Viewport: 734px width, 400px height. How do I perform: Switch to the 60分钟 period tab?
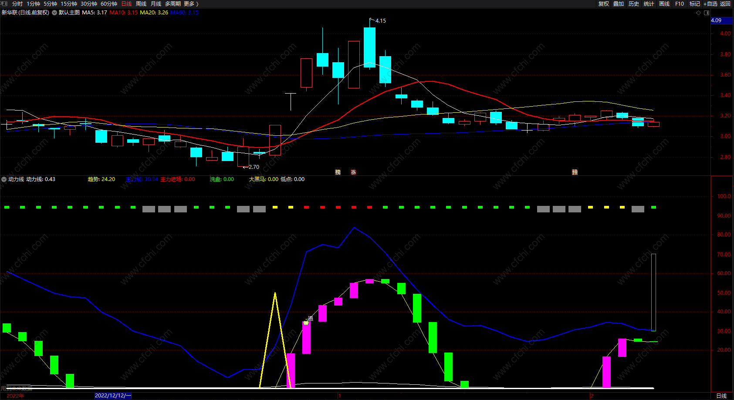click(x=109, y=3)
